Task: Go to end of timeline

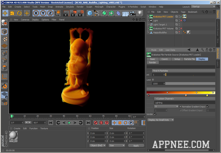Action: tap(88, 123)
